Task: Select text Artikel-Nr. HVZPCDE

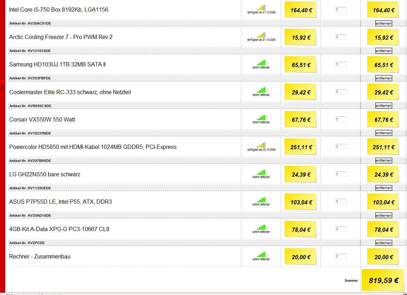Action: pos(27,243)
